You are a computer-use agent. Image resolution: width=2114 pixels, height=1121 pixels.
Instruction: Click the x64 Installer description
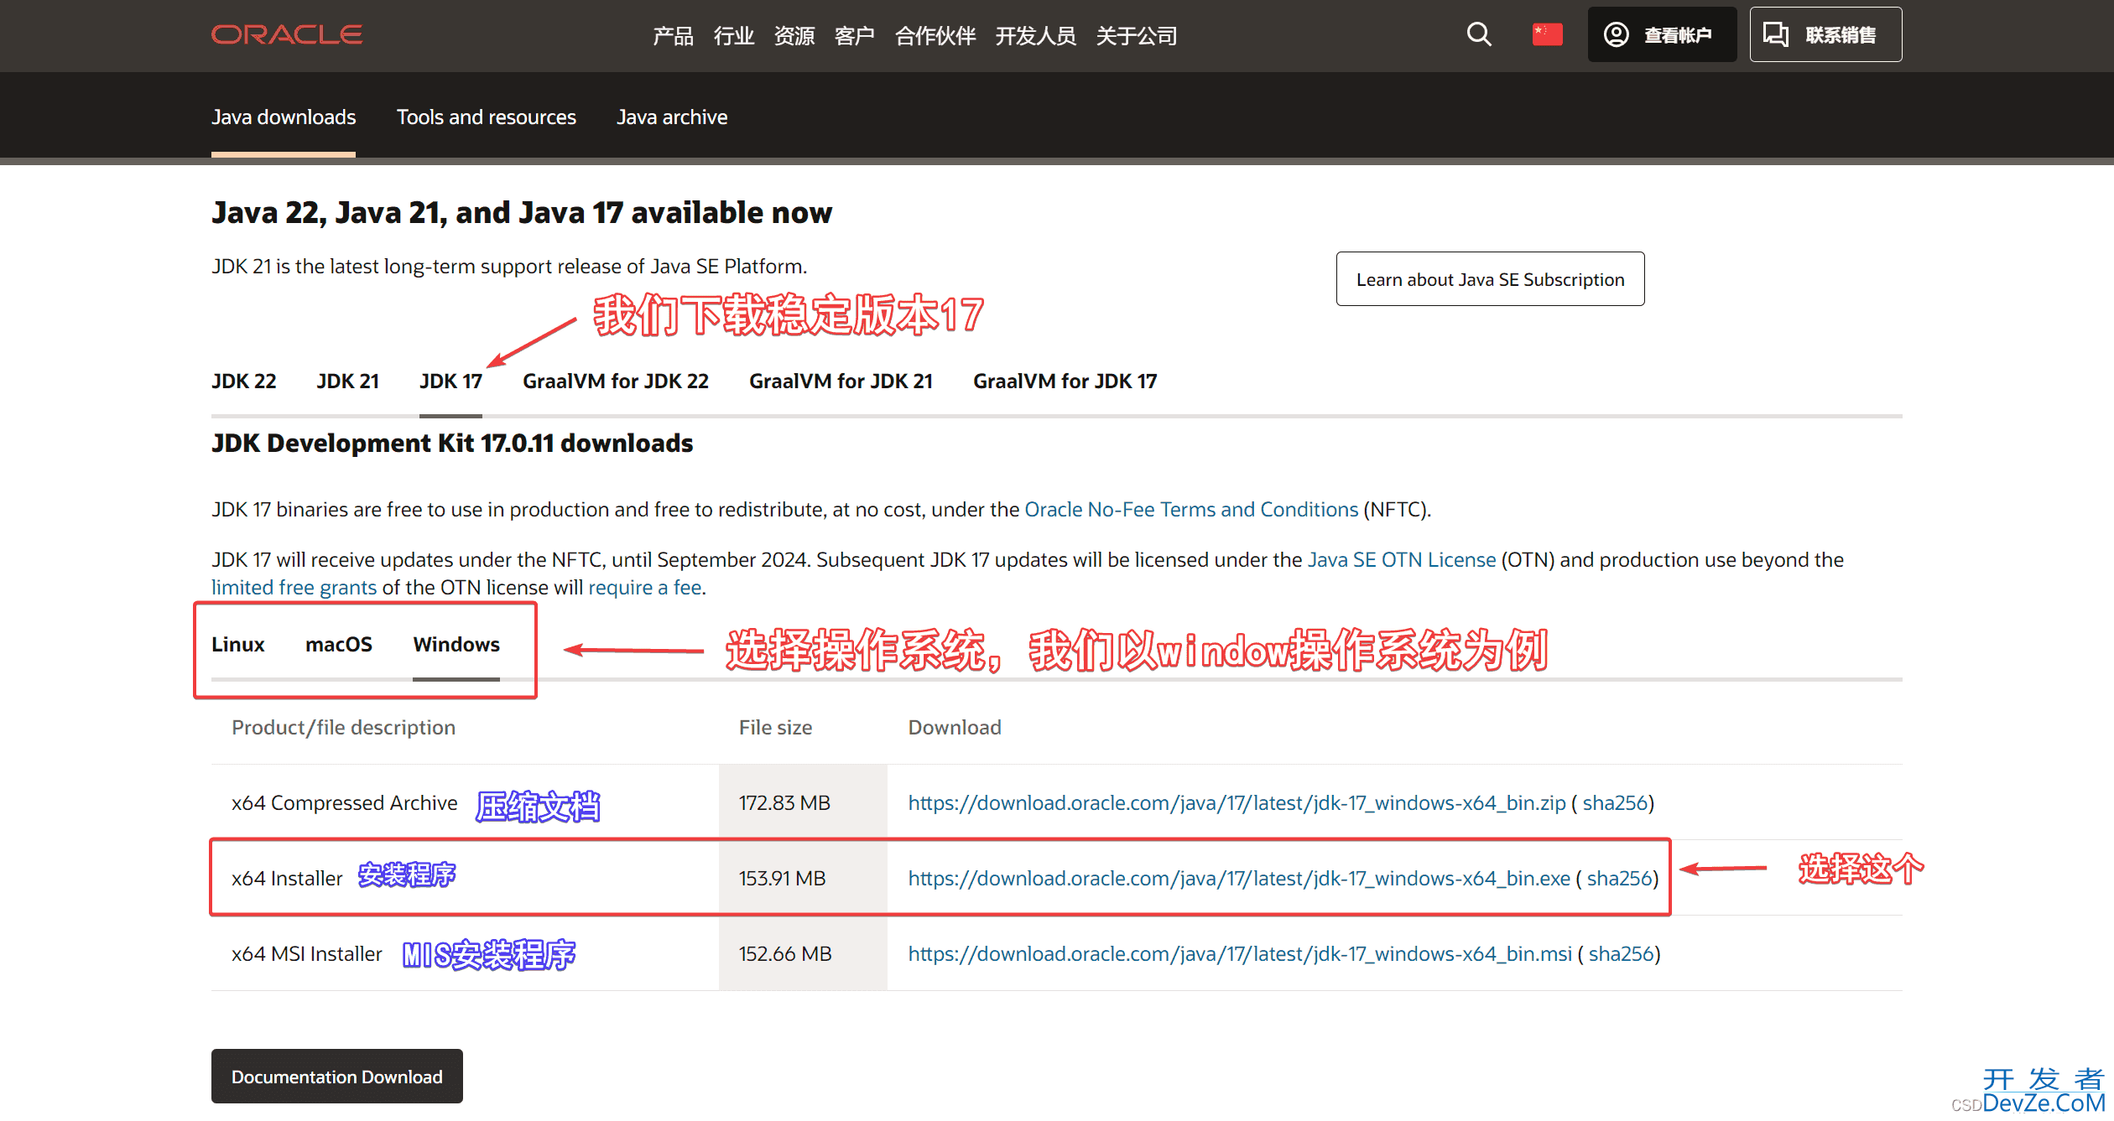point(287,879)
